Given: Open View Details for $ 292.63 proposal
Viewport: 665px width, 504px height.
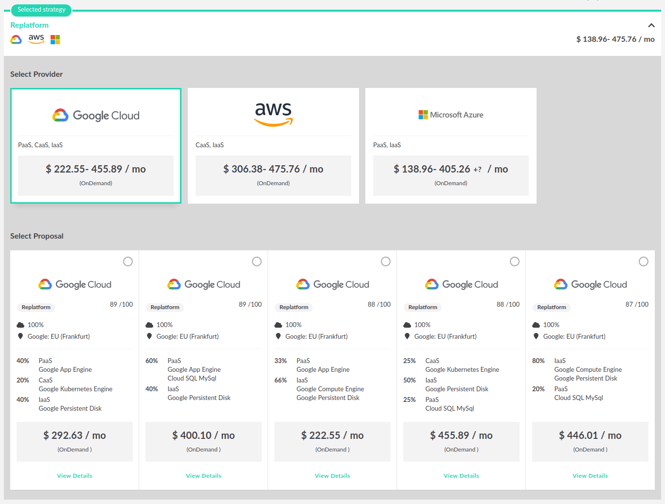Looking at the screenshot, I should click(74, 476).
